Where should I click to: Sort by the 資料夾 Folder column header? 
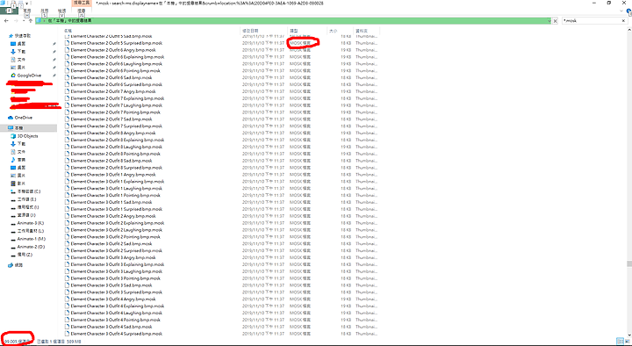tap(362, 31)
